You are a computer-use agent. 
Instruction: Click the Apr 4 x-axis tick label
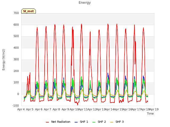pos(21,109)
